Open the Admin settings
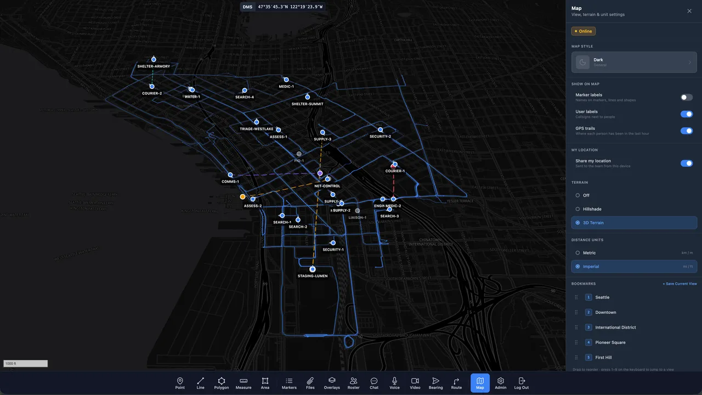702x395 pixels. [501, 383]
